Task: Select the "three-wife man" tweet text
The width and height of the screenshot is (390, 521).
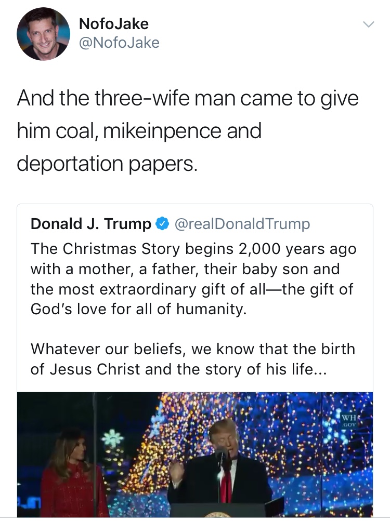Action: click(187, 98)
